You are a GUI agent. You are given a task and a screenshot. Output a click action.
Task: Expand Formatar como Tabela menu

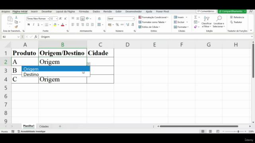click(152, 22)
